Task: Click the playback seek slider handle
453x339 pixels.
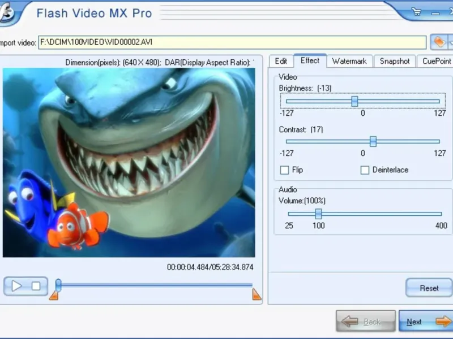Action: (58, 285)
